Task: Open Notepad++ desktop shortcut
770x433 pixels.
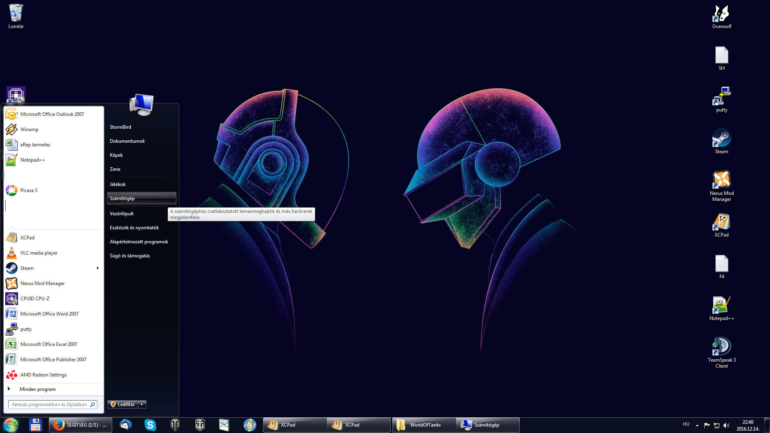Action: tap(721, 308)
